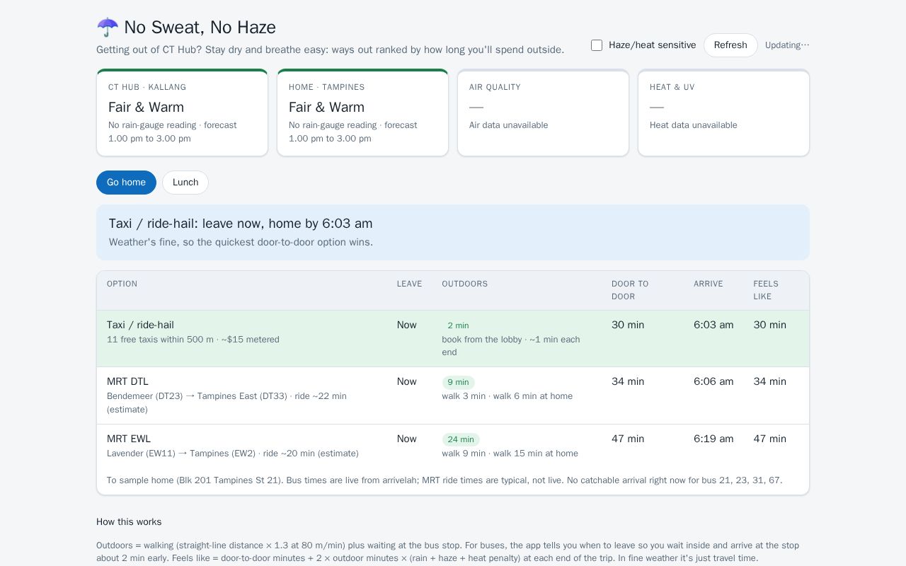Click the 6:06 am arrival time cell

click(713, 381)
